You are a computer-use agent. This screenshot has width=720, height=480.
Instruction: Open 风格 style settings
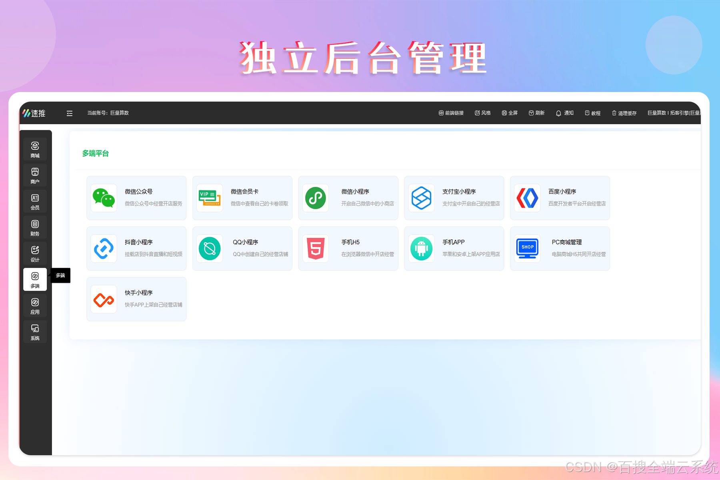483,113
